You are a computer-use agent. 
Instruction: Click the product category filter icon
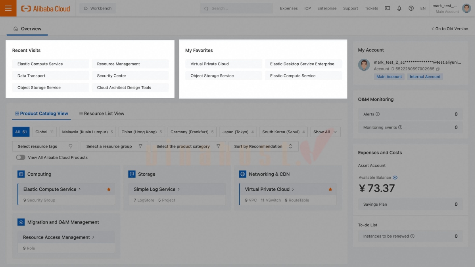coord(219,146)
